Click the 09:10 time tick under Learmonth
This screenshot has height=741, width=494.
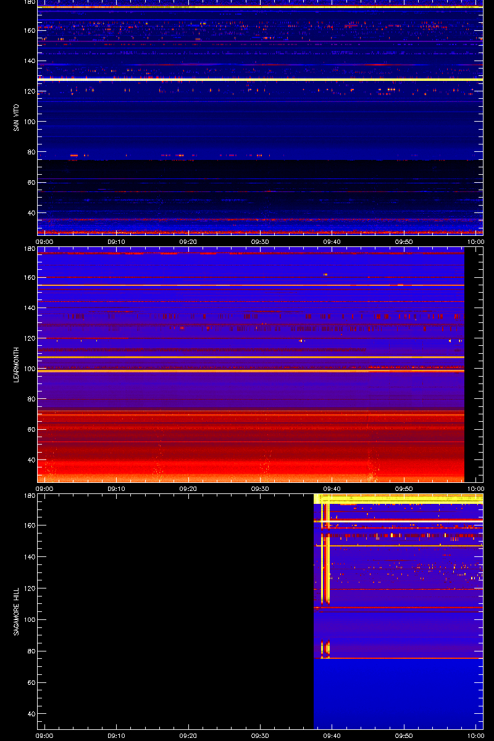click(116, 489)
